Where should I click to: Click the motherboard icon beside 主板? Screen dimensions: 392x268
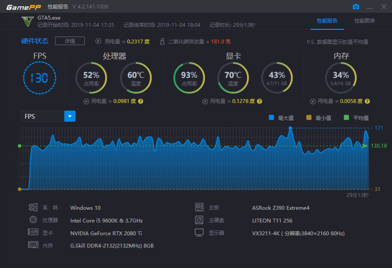pos(199,207)
